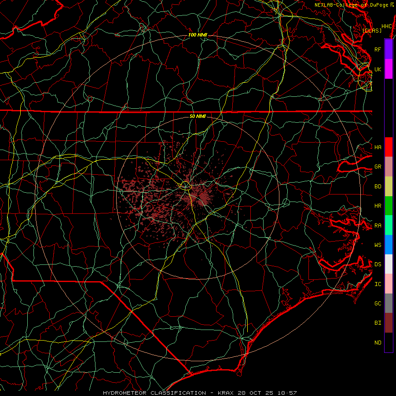Click the purple RF legend color swatch
Screen dimensions: 396x396
[389, 49]
